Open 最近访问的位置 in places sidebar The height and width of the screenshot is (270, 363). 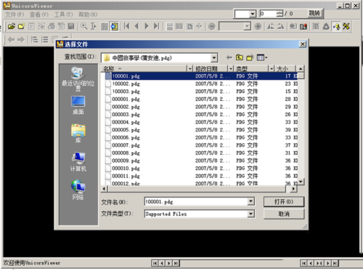click(78, 79)
